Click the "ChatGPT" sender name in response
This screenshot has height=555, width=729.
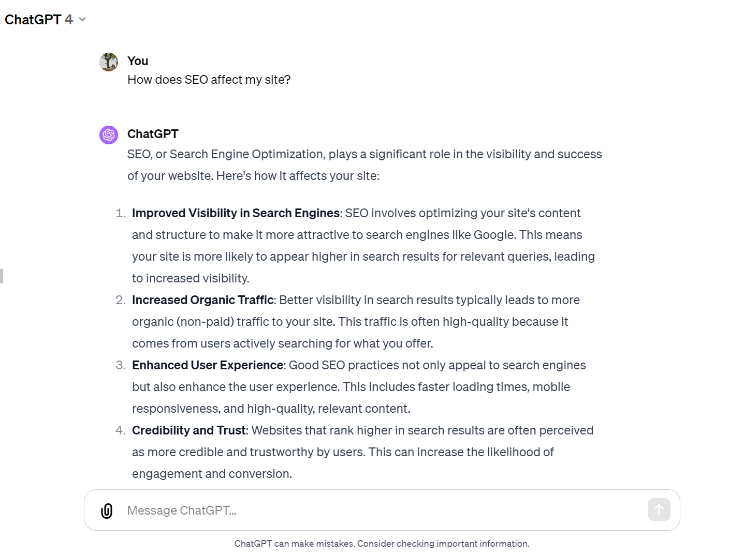click(153, 134)
